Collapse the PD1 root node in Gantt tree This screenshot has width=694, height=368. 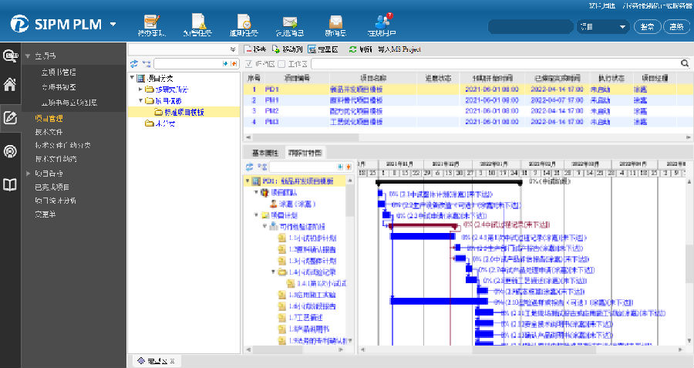(x=248, y=181)
